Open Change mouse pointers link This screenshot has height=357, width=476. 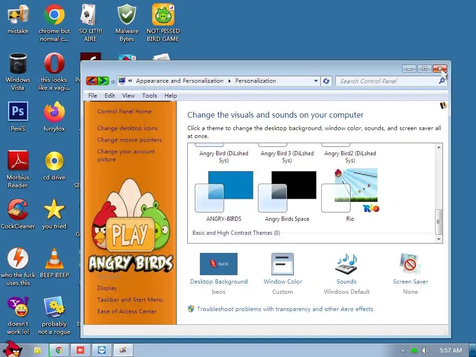tap(129, 140)
